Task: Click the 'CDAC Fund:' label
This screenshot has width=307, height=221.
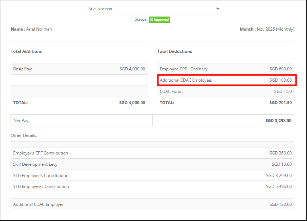Action: [x=171, y=91]
